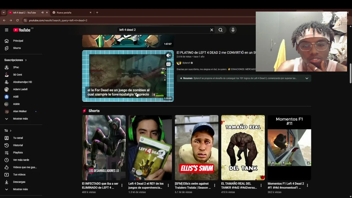
Task: Click the YouTube search input field
Action: coord(163,30)
